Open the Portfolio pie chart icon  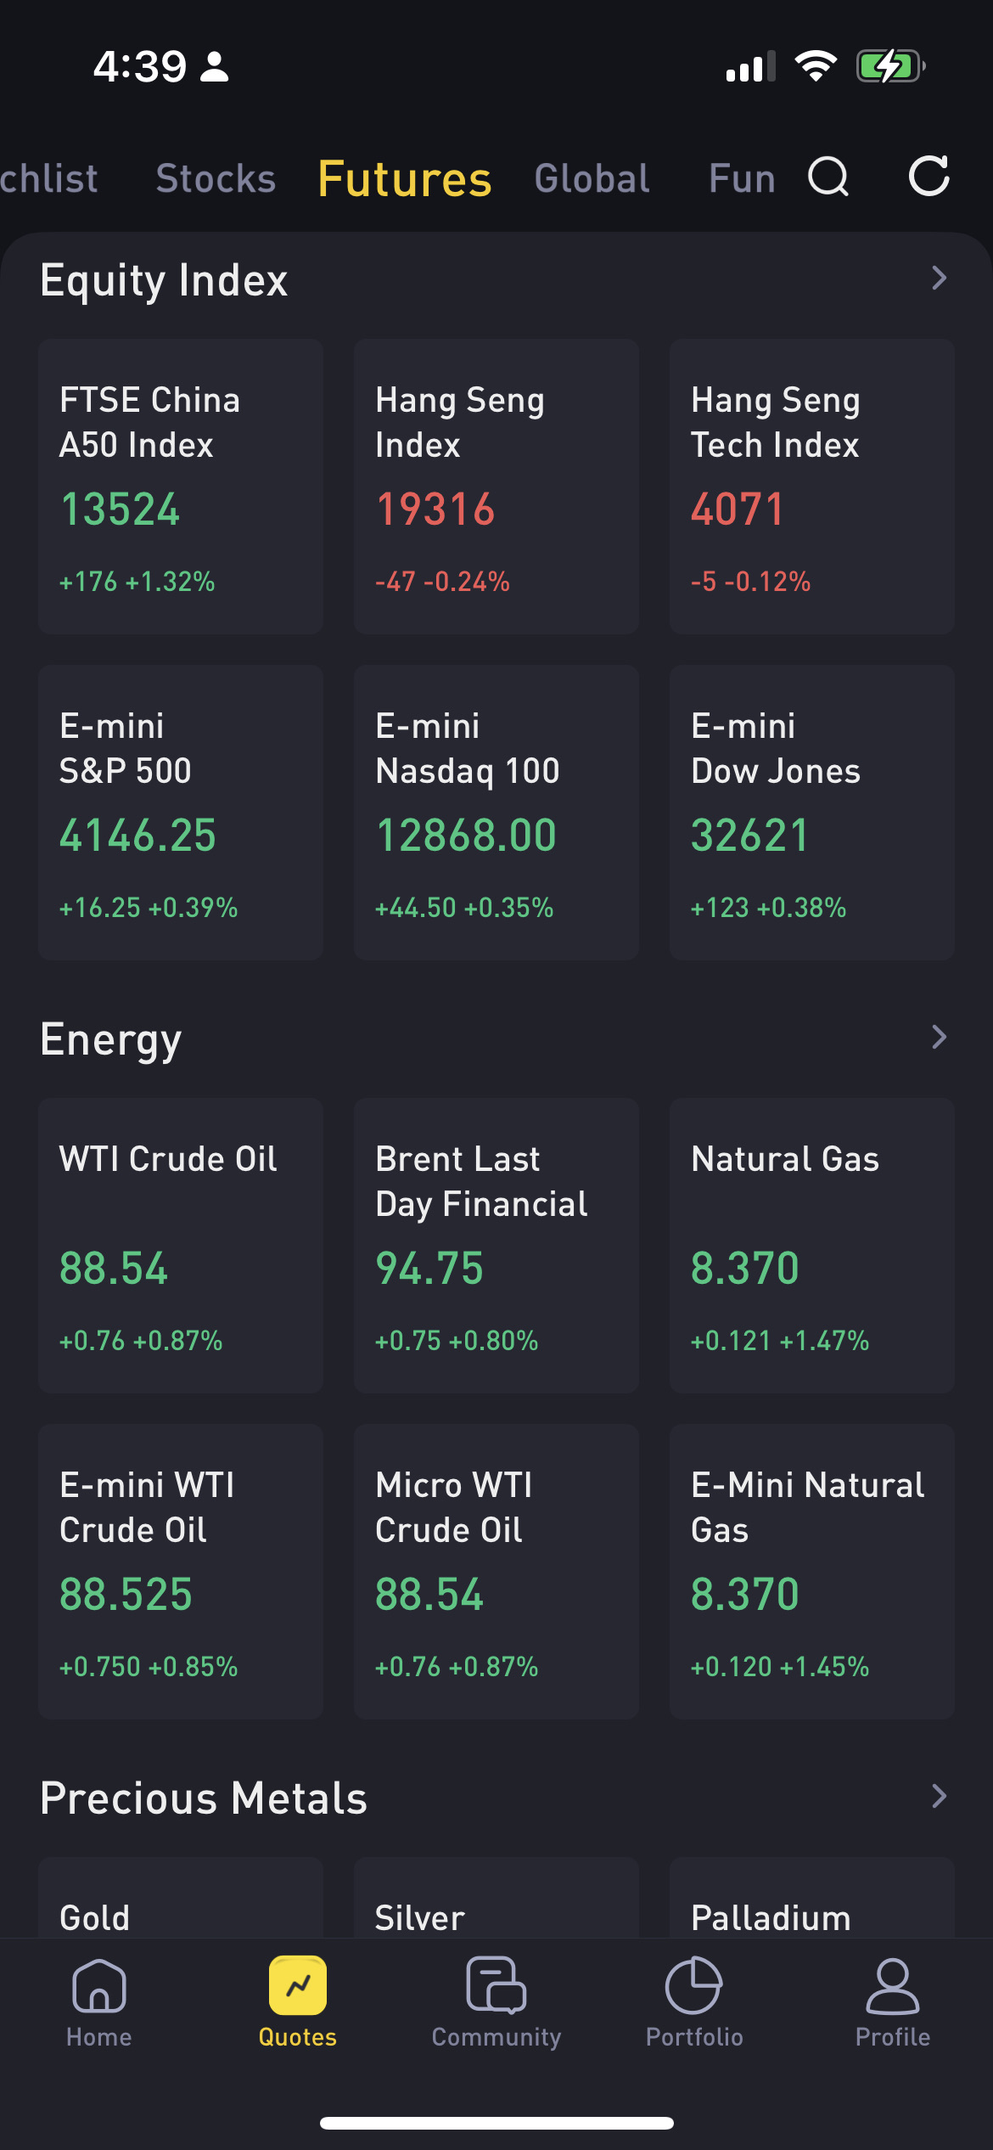[x=694, y=1986]
